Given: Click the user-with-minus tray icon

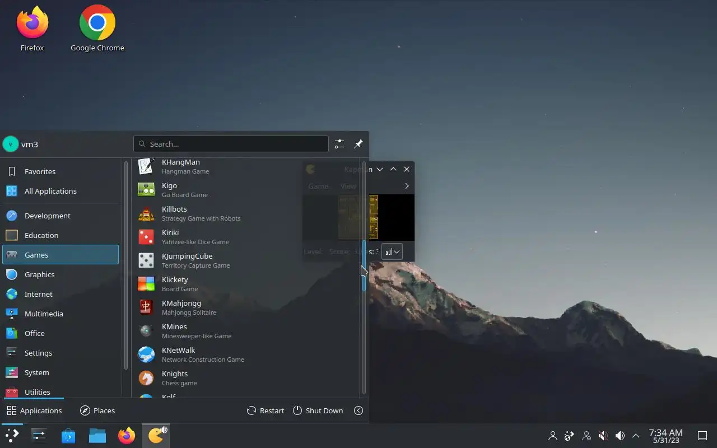Looking at the screenshot, I should click(586, 436).
